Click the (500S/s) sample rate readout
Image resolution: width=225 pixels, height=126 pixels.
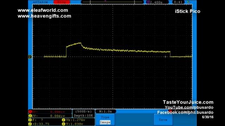coord(84,111)
